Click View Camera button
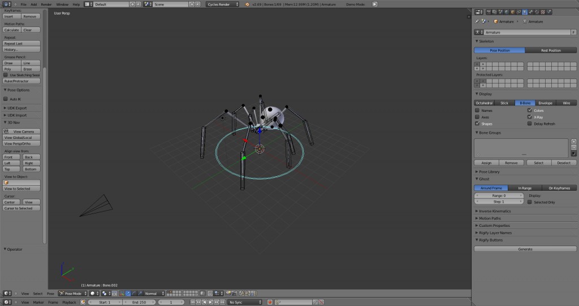 tap(21, 131)
